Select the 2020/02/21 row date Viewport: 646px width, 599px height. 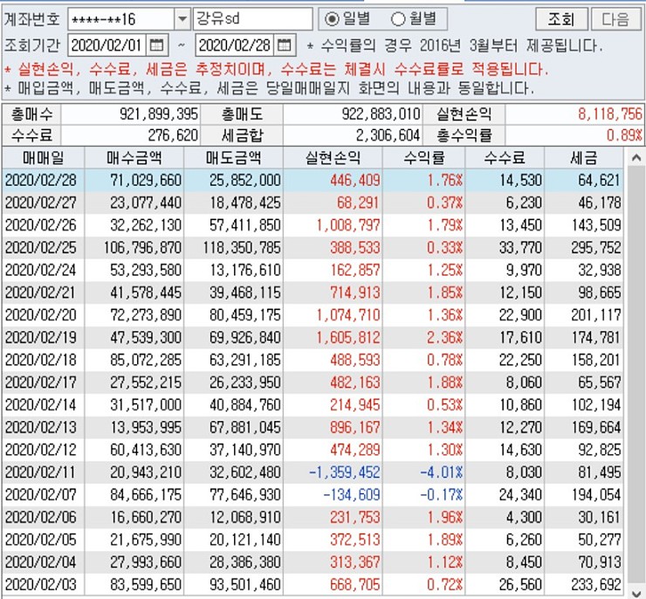pos(41,293)
